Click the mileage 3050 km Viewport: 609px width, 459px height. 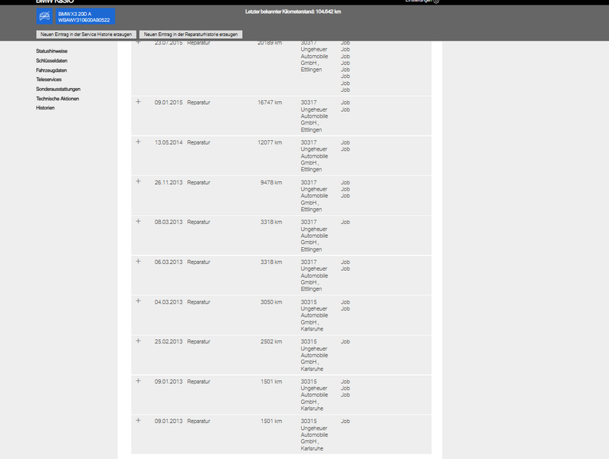(x=271, y=302)
